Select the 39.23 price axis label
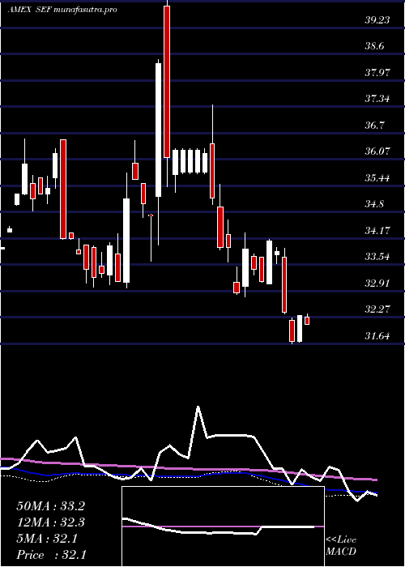 point(377,20)
